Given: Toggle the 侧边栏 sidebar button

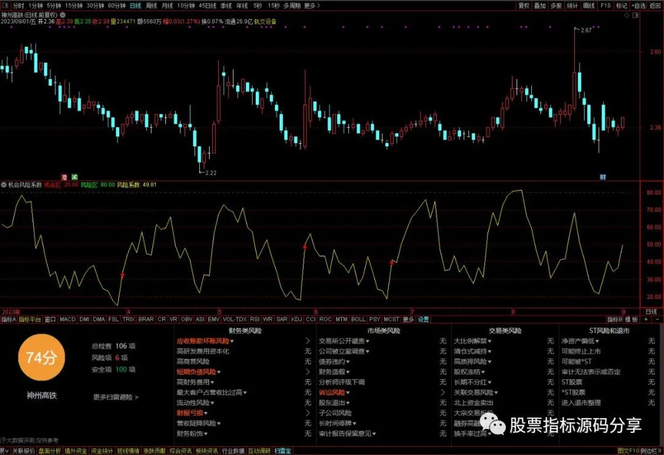Looking at the screenshot, I should [x=651, y=451].
